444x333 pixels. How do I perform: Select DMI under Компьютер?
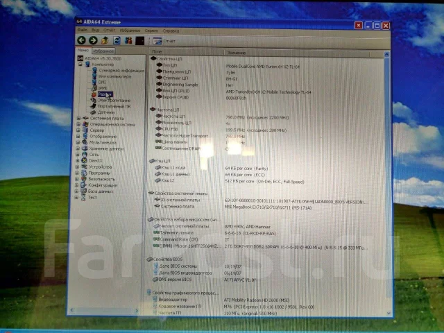click(102, 82)
